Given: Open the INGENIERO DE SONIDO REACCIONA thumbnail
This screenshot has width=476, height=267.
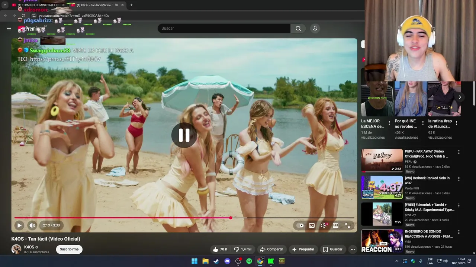Looking at the screenshot, I should pos(382,241).
